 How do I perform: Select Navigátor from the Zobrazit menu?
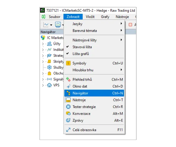coord(80,93)
